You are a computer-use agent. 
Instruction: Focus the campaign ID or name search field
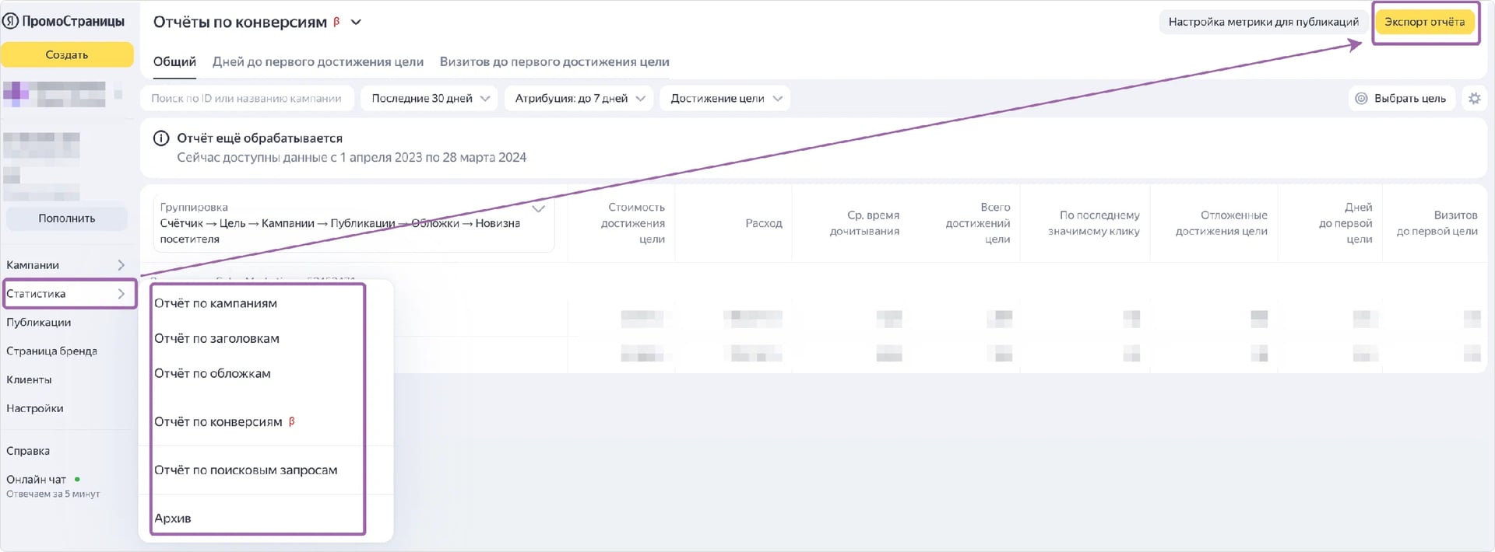pos(246,99)
